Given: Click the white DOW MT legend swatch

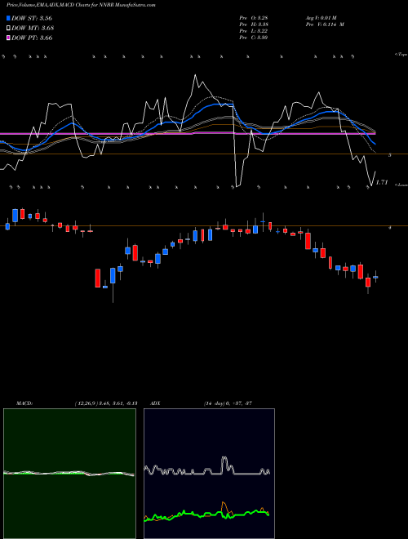Looking at the screenshot, I should point(9,29).
